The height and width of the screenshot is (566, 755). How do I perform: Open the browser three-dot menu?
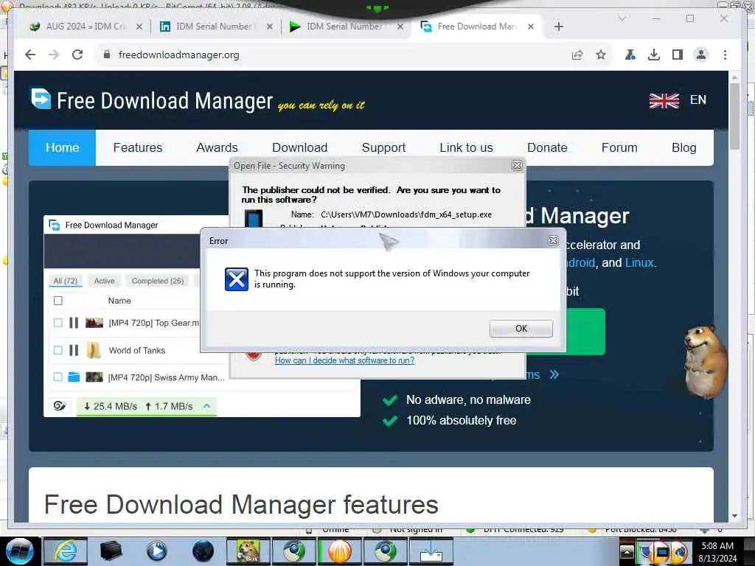tap(725, 55)
